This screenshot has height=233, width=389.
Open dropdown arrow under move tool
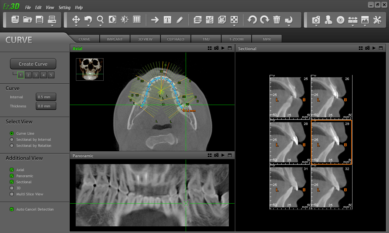click(x=76, y=26)
